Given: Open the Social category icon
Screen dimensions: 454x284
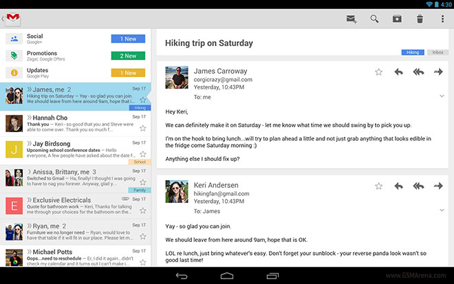Looking at the screenshot, I should coord(14,39).
